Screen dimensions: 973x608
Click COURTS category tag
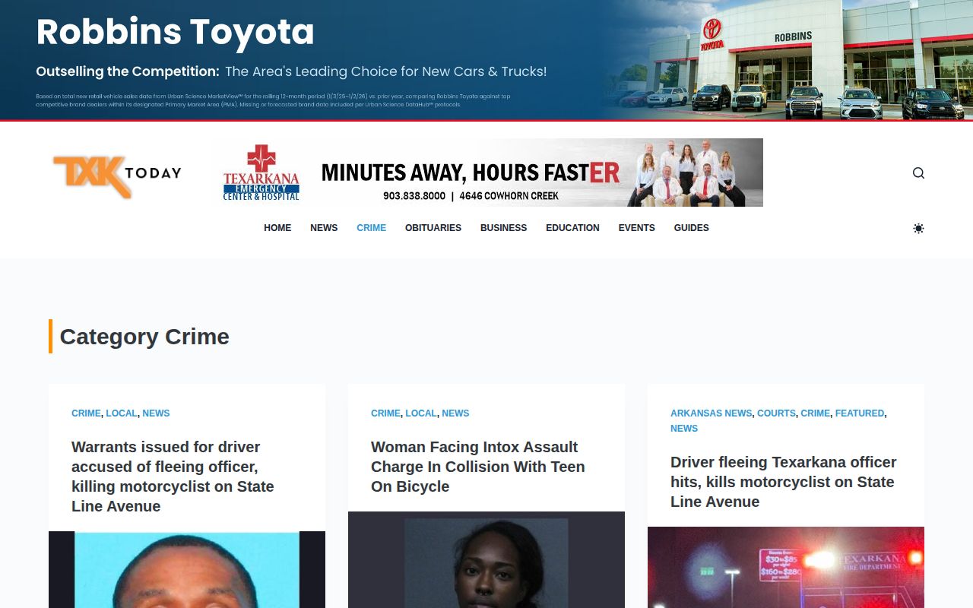tap(776, 413)
